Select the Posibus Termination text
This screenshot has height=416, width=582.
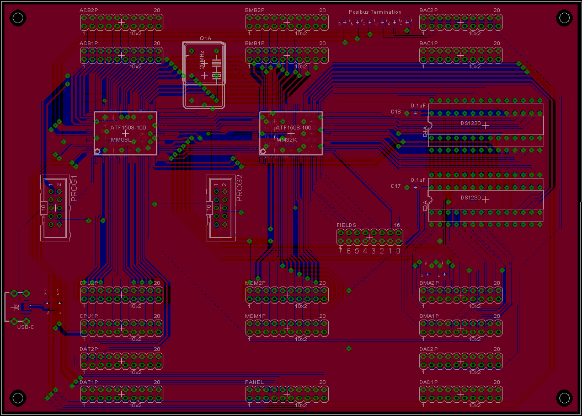pos(375,12)
